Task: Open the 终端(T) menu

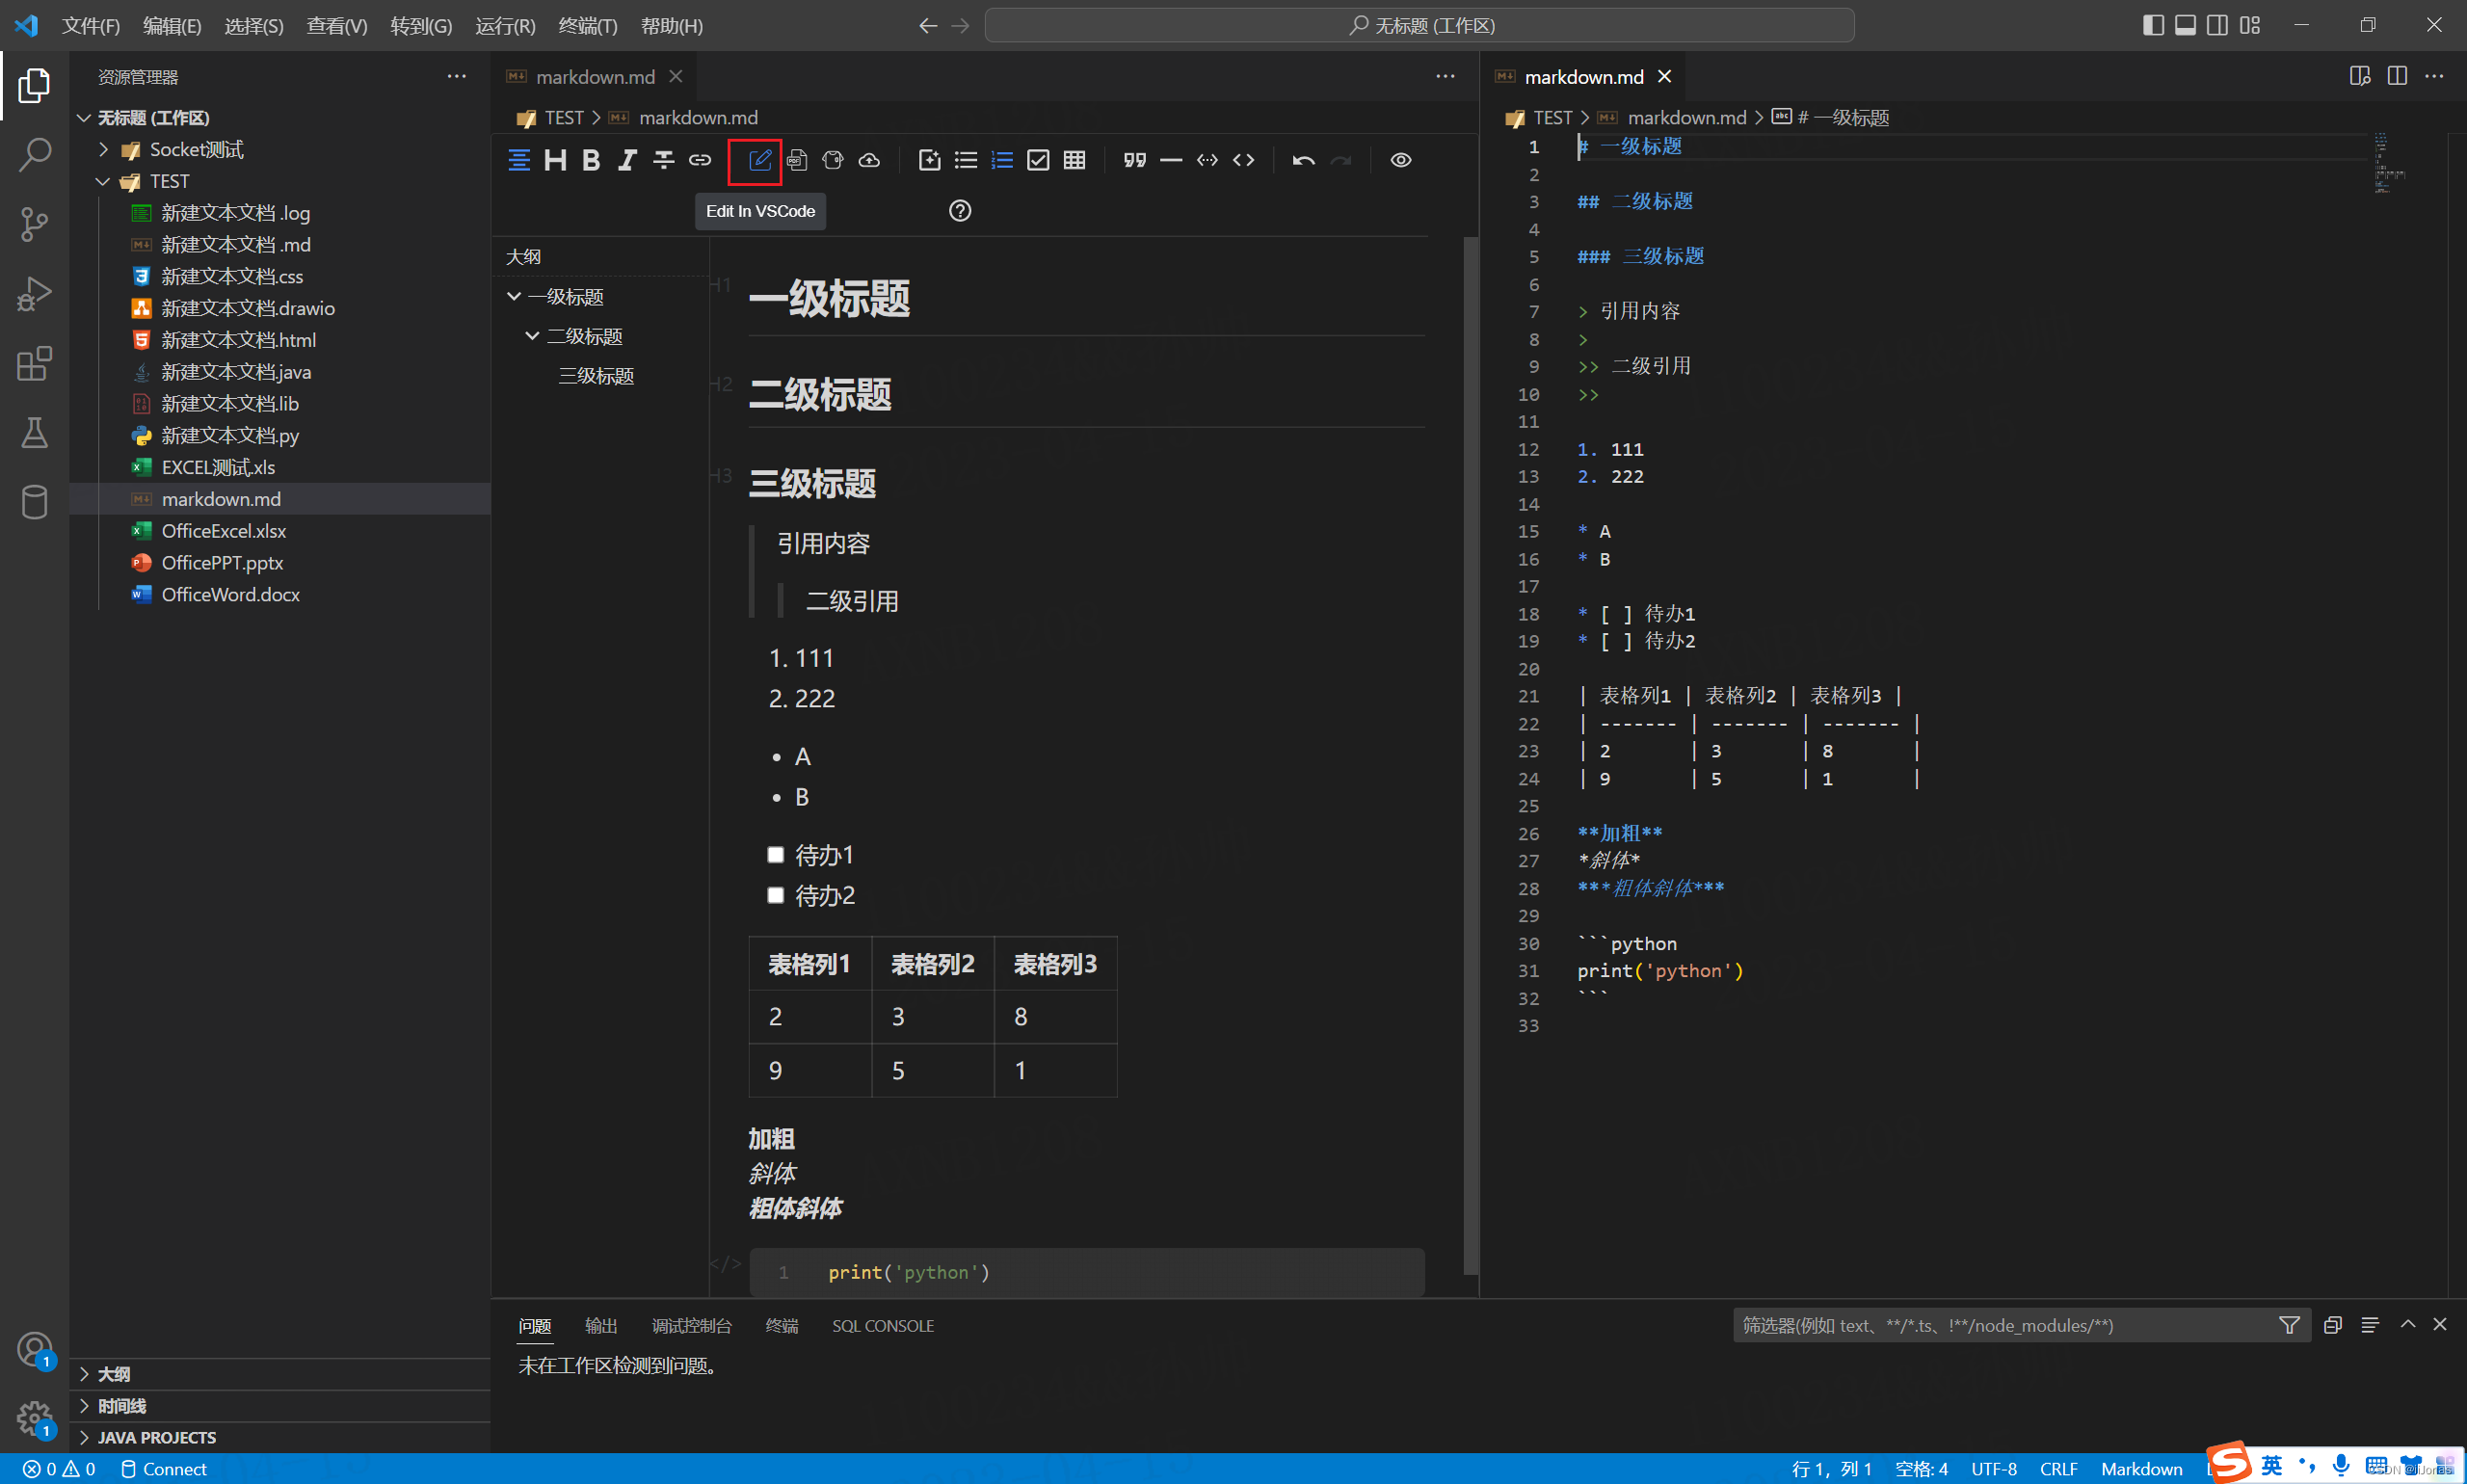Action: click(588, 26)
